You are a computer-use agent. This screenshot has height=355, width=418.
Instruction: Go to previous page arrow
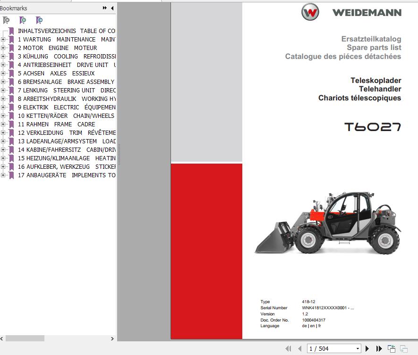pyautogui.click(x=300, y=348)
